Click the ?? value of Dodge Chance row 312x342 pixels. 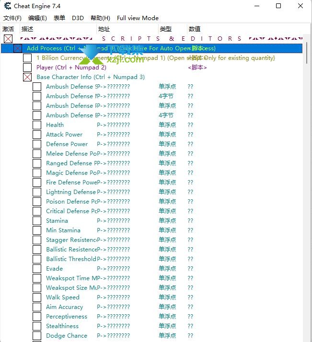click(x=190, y=336)
